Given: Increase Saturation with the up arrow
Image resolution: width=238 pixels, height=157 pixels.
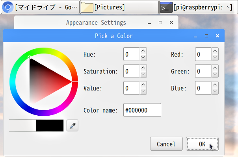Looking at the screenshot, I should pyautogui.click(x=143, y=68).
